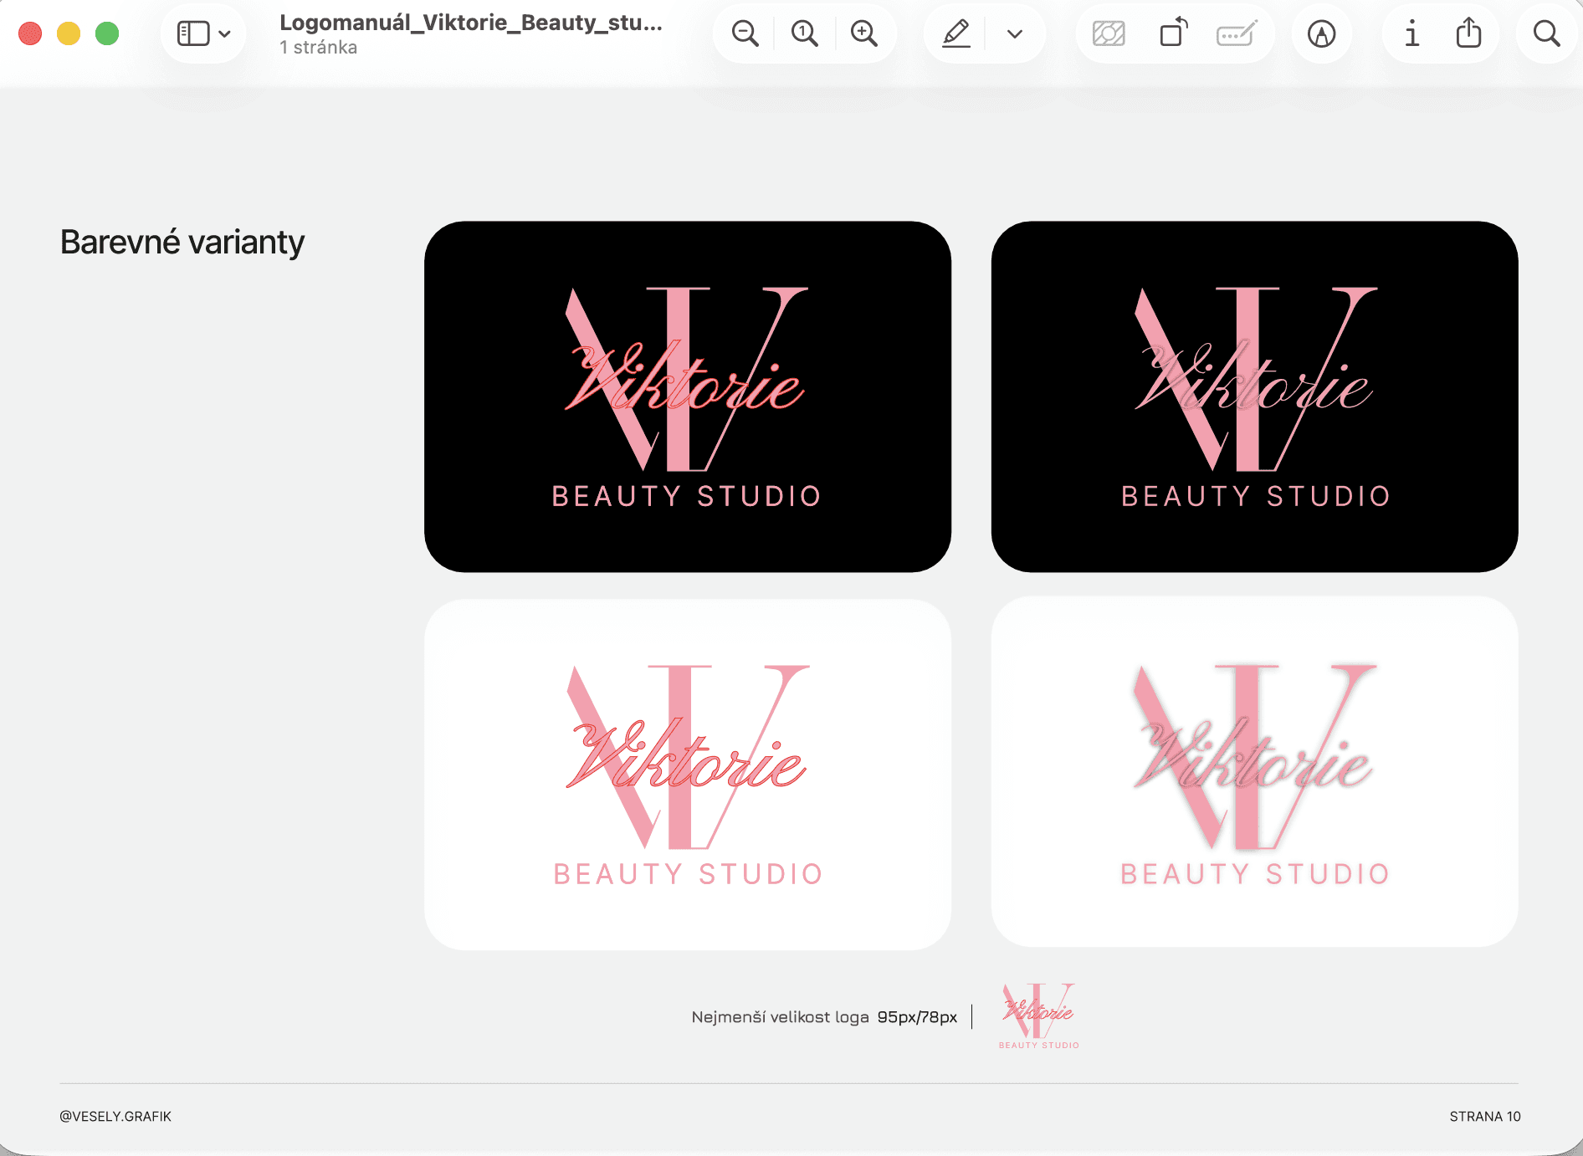Toggle the sidebar view button
1583x1156 pixels.
[x=193, y=33]
